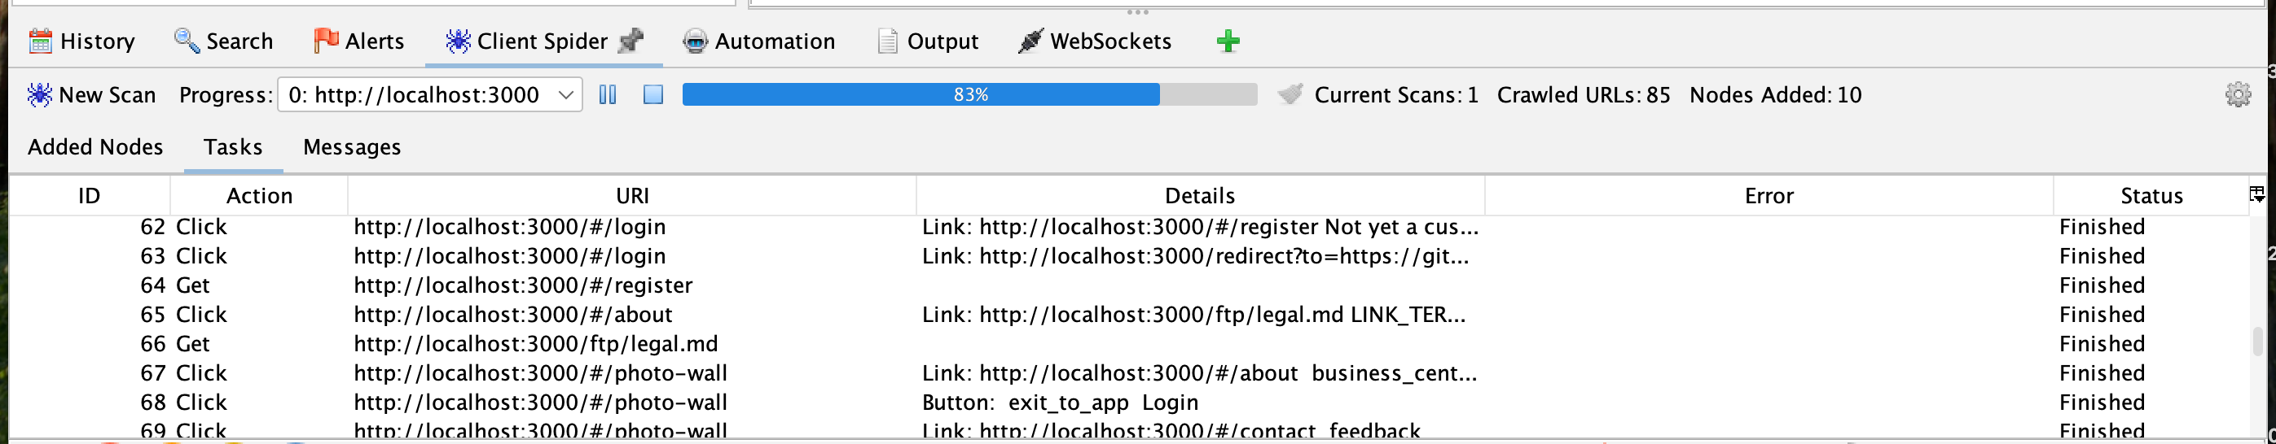
Task: Open the table column chooser icon
Action: (x=2256, y=194)
